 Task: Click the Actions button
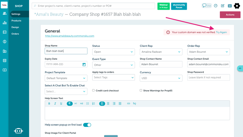[230, 15]
